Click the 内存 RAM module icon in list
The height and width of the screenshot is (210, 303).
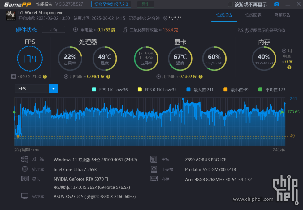point(154,178)
